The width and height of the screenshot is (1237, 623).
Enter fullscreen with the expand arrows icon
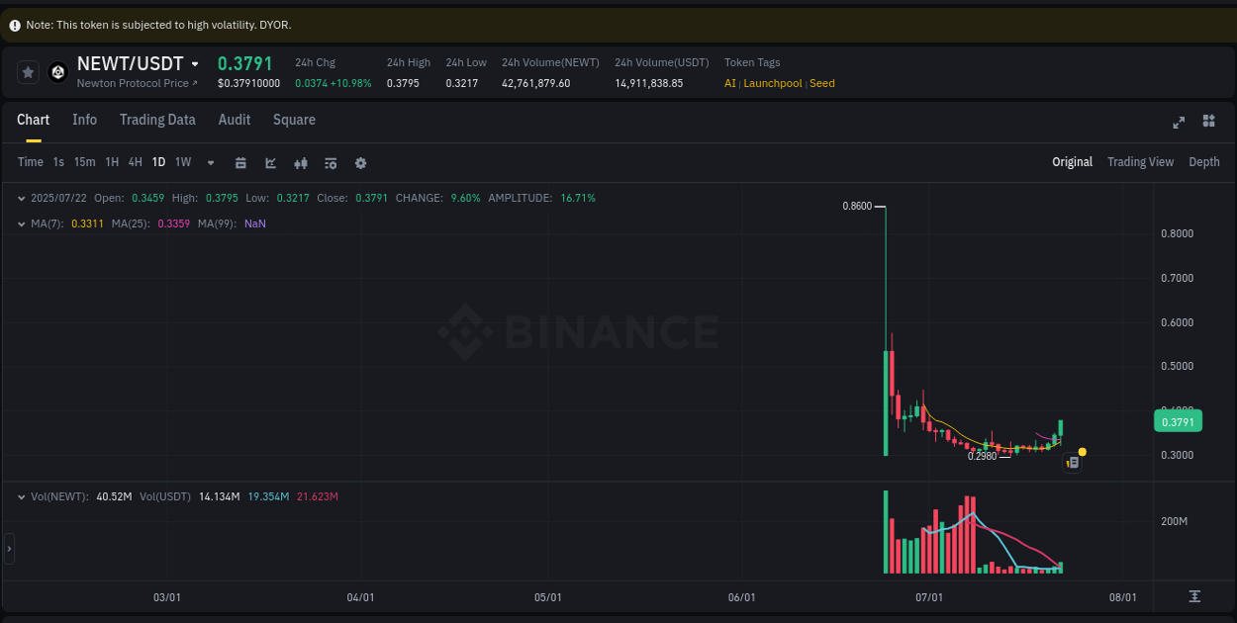pyautogui.click(x=1179, y=122)
